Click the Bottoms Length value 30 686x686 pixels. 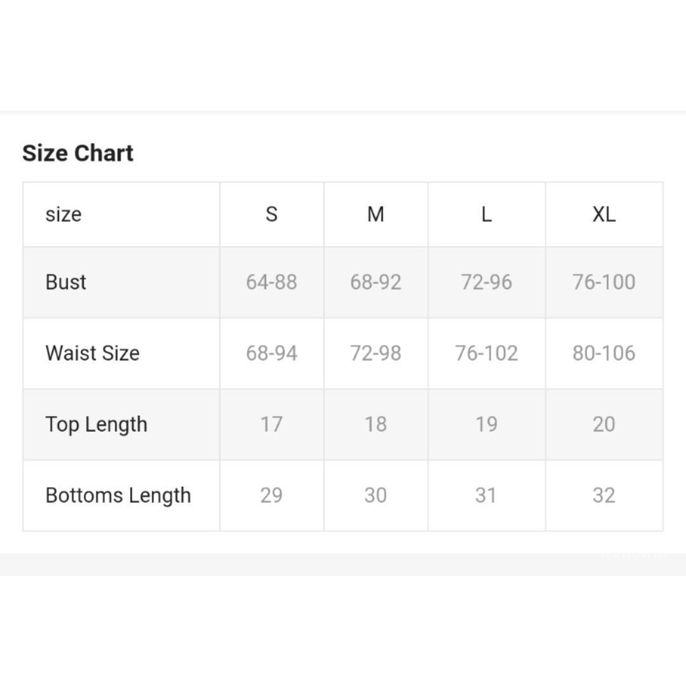376,495
